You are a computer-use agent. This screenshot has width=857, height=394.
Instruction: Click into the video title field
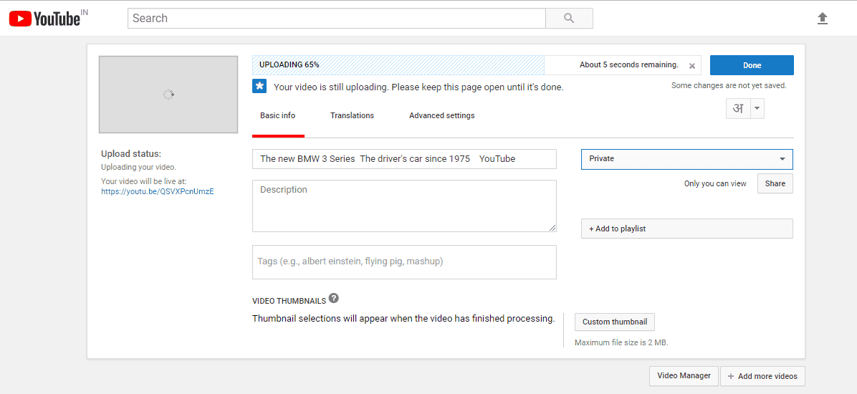[x=404, y=159]
